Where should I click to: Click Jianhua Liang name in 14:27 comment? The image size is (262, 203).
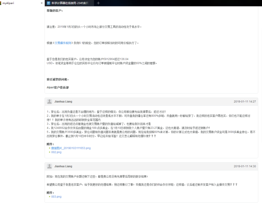click(63, 101)
